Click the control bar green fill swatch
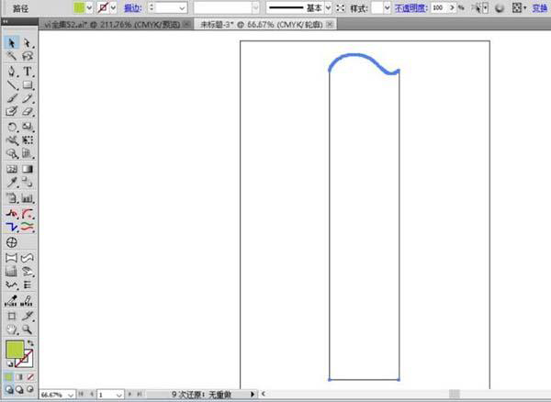 (79, 7)
